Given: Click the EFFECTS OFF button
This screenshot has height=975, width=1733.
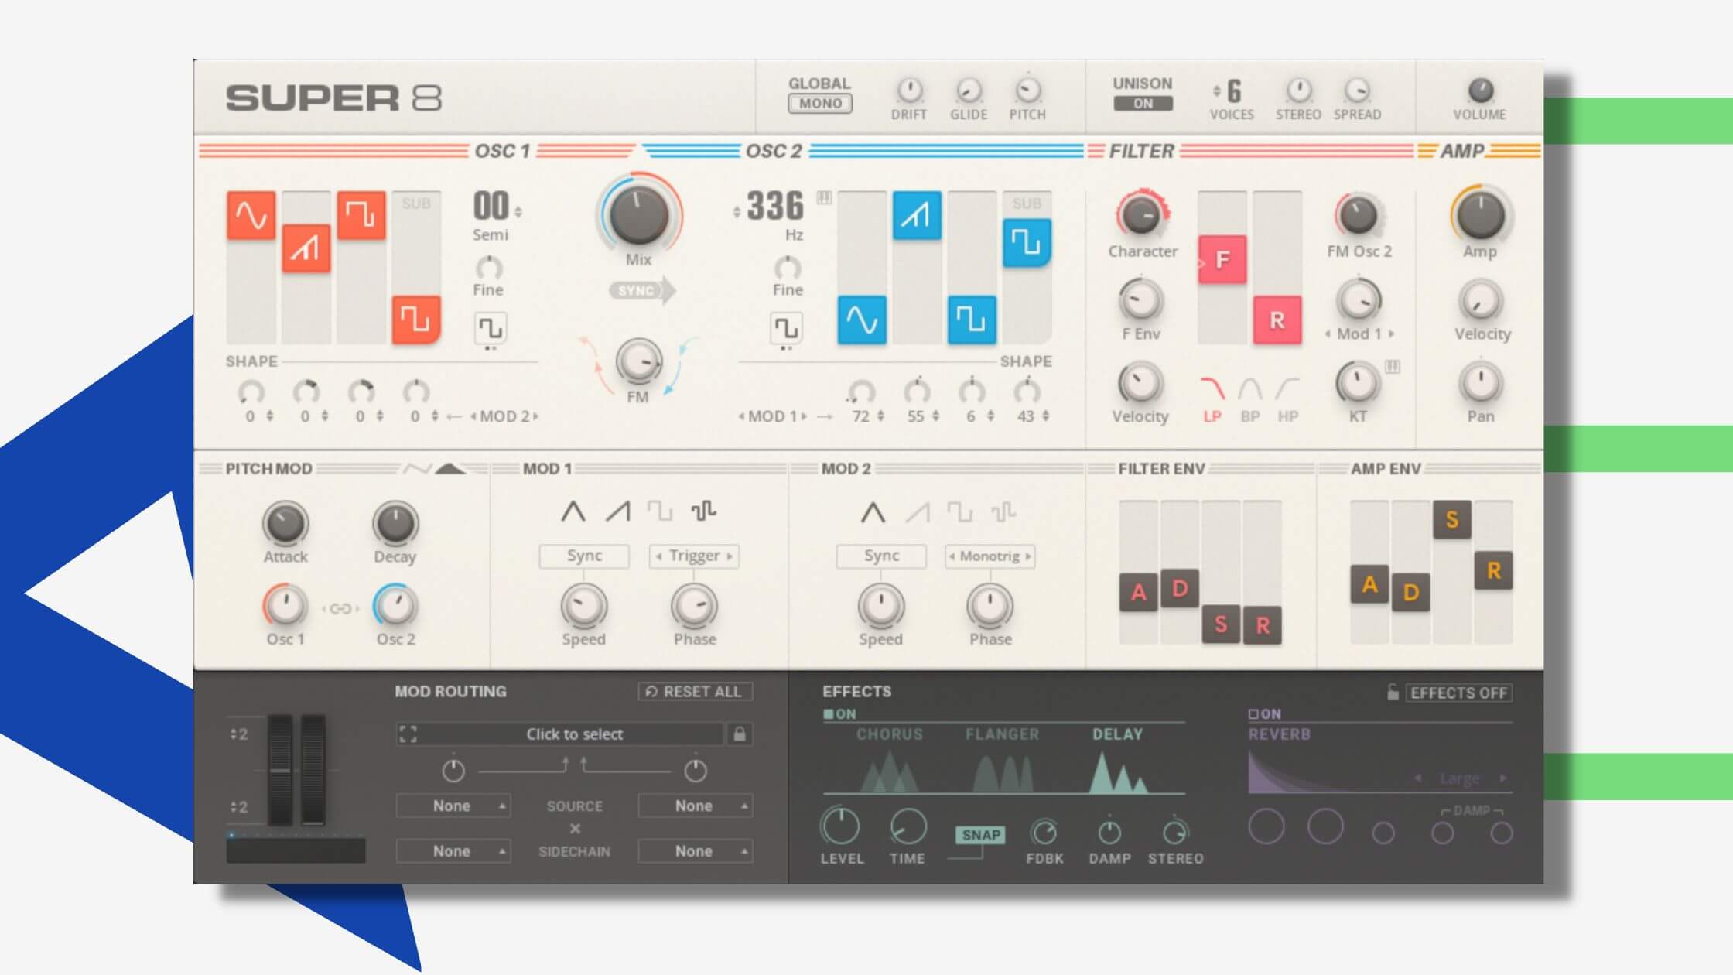Looking at the screenshot, I should click(x=1458, y=693).
